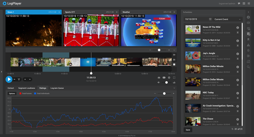Open the Schedules sidebar panel icon
The height and width of the screenshot is (137, 254).
(248, 34)
